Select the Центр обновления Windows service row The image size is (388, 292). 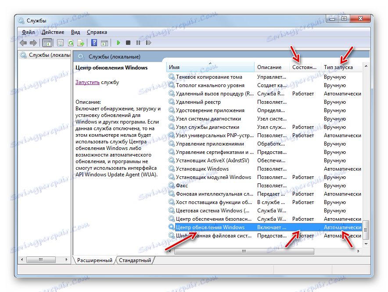pos(264,227)
